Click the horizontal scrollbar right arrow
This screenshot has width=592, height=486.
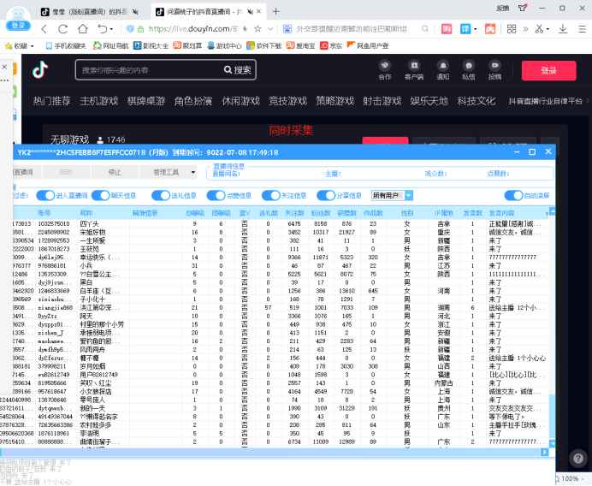pos(544,452)
